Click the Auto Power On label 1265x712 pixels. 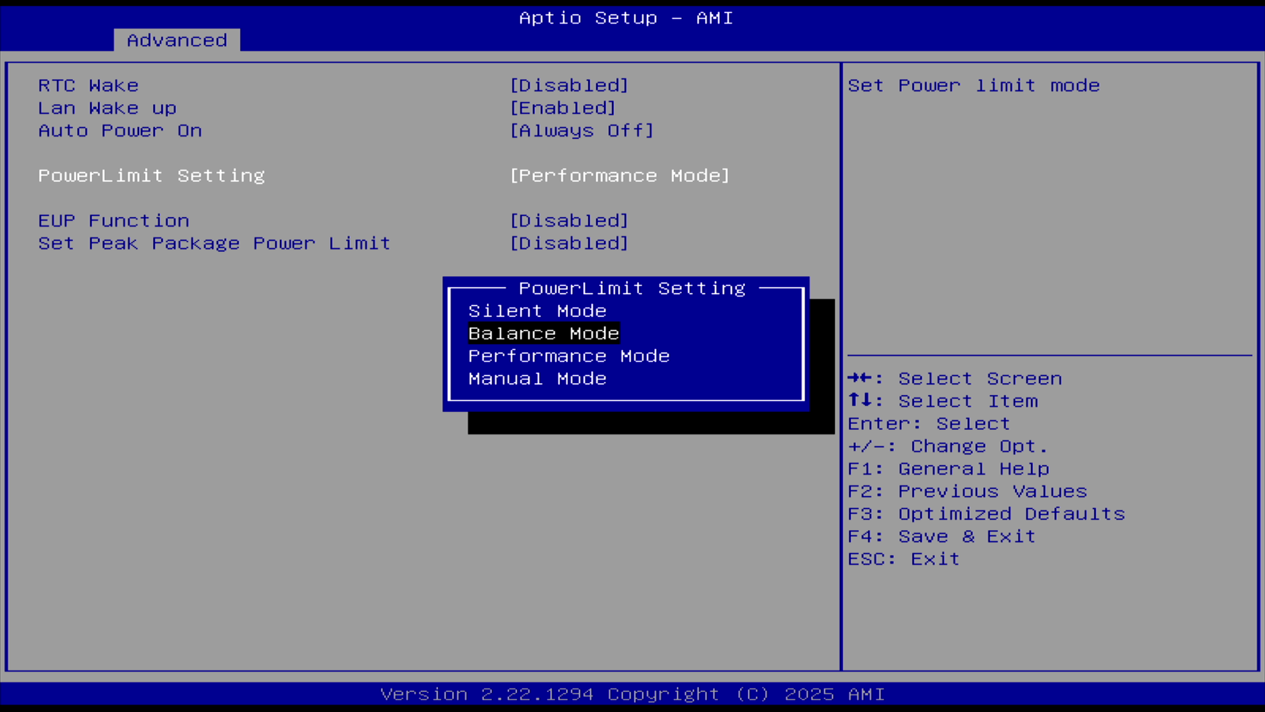[x=120, y=131]
